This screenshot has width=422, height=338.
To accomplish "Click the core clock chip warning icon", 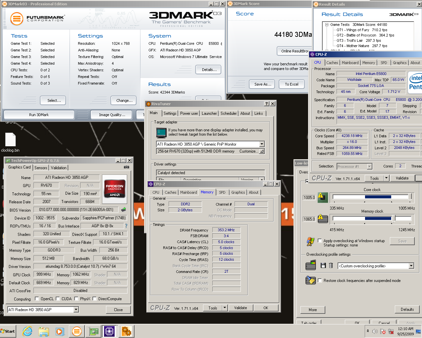I will [322, 197].
